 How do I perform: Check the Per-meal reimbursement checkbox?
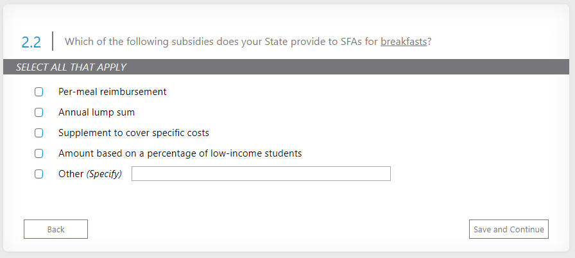tap(39, 92)
